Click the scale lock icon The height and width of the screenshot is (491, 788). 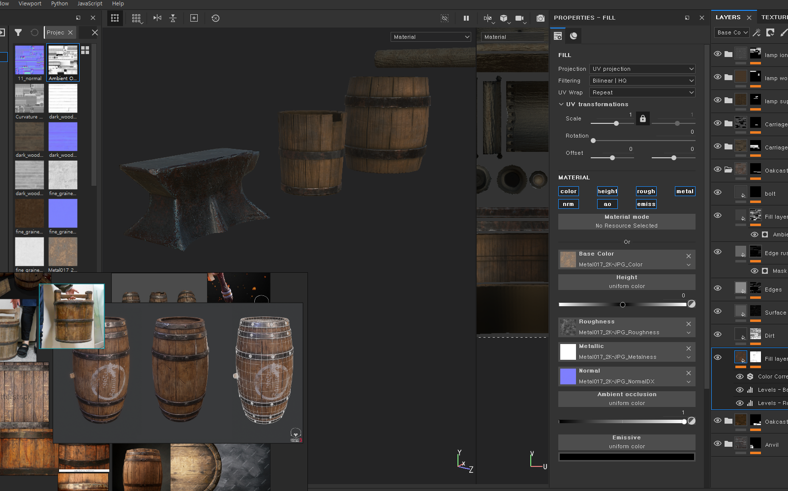coord(642,118)
